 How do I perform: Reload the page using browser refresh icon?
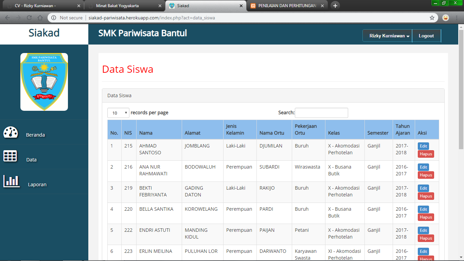coord(29,18)
